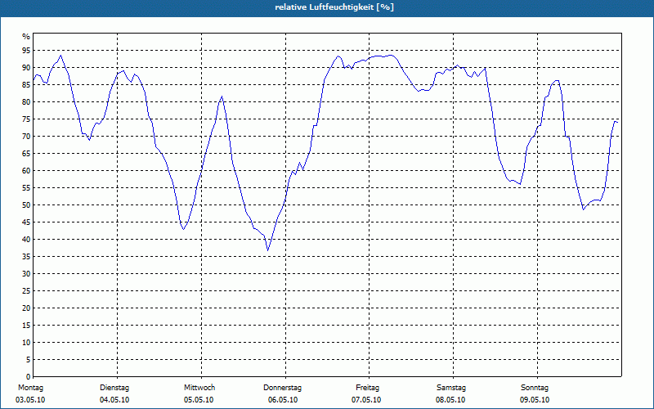Viewport: 654px width, 409px height.
Task: Select the y-axis value 65
Action: 26,154
